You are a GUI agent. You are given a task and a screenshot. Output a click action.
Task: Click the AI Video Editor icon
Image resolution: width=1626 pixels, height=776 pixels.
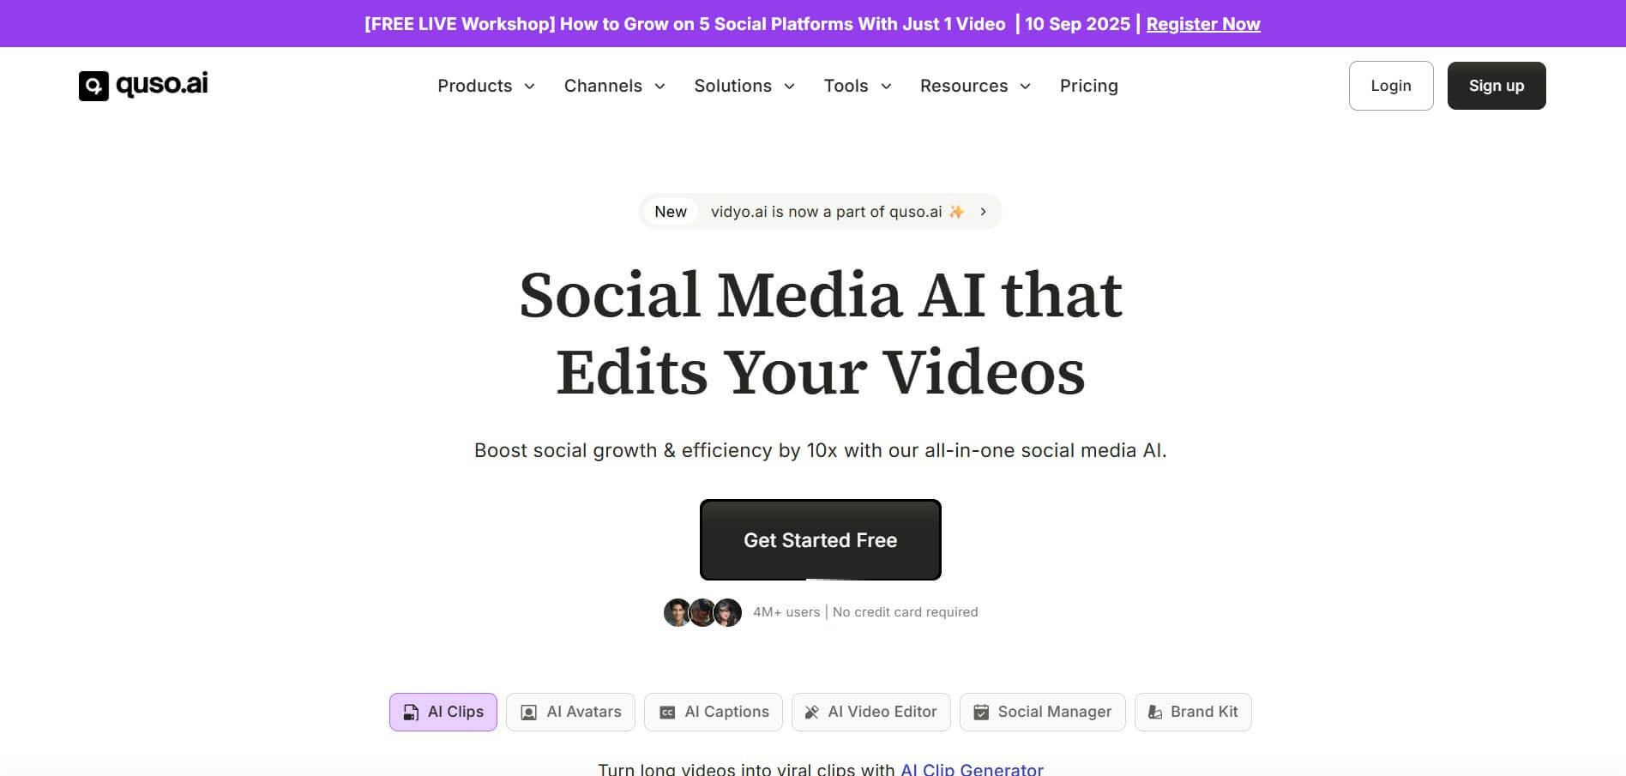click(811, 713)
